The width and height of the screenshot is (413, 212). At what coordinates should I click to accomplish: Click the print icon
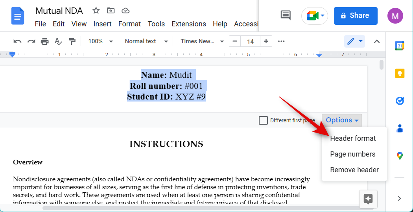[x=45, y=41]
